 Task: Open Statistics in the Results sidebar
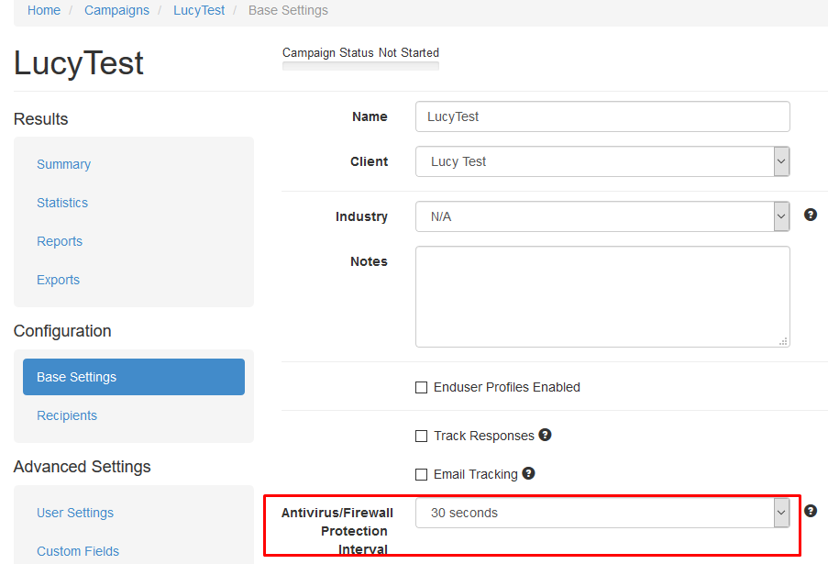point(62,203)
